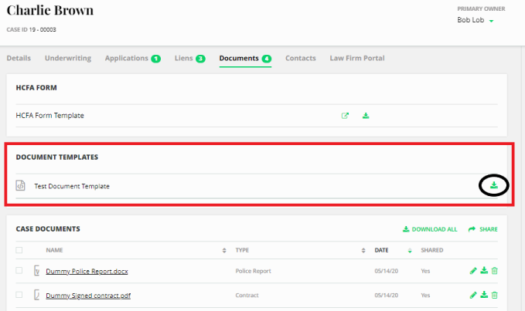
Task: Delete the Dummy Signed contract document
Action: 495,295
